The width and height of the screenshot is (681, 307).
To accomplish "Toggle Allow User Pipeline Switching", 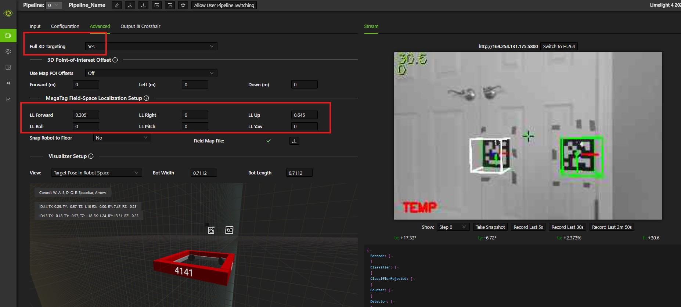I will tap(224, 5).
